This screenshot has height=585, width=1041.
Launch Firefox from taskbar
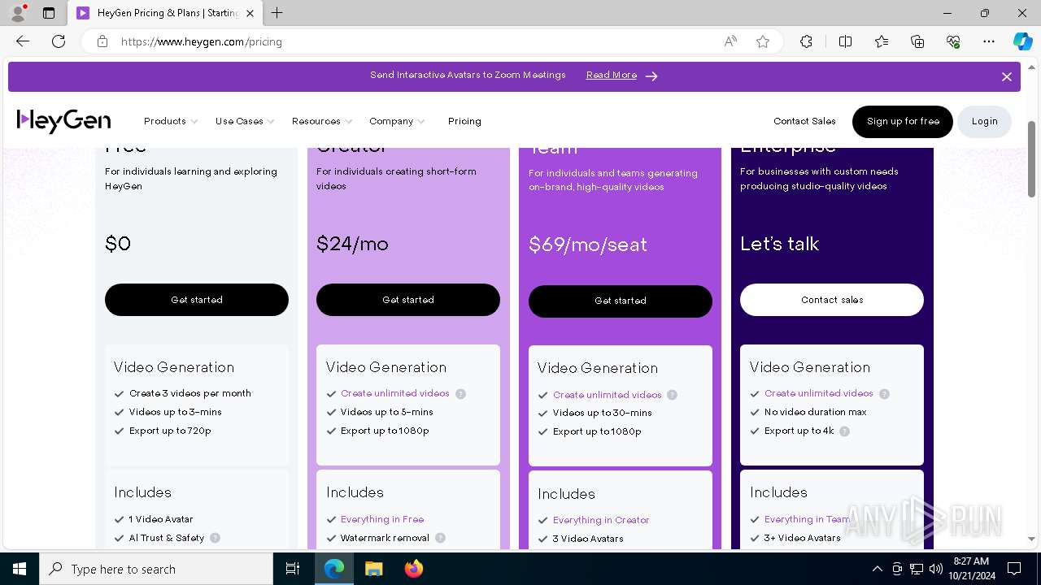(x=414, y=569)
